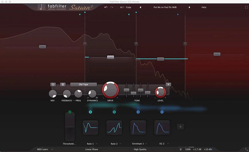Expand the Envelope 1 dropdown arrow
249x152 pixels.
146,144
